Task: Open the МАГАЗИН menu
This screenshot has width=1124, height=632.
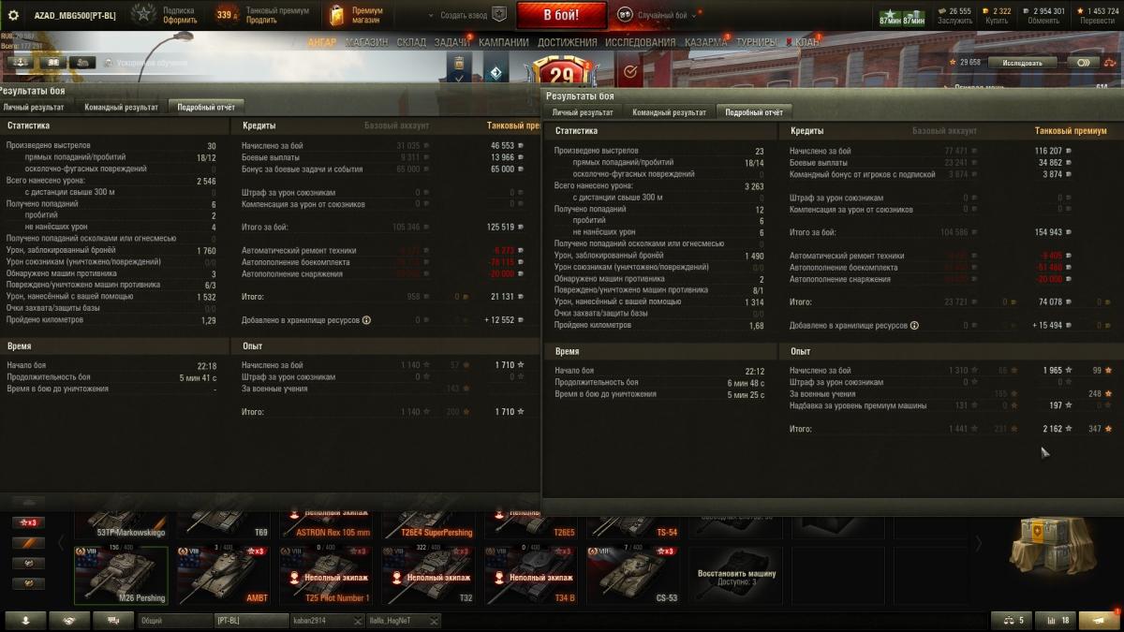Action: point(366,42)
